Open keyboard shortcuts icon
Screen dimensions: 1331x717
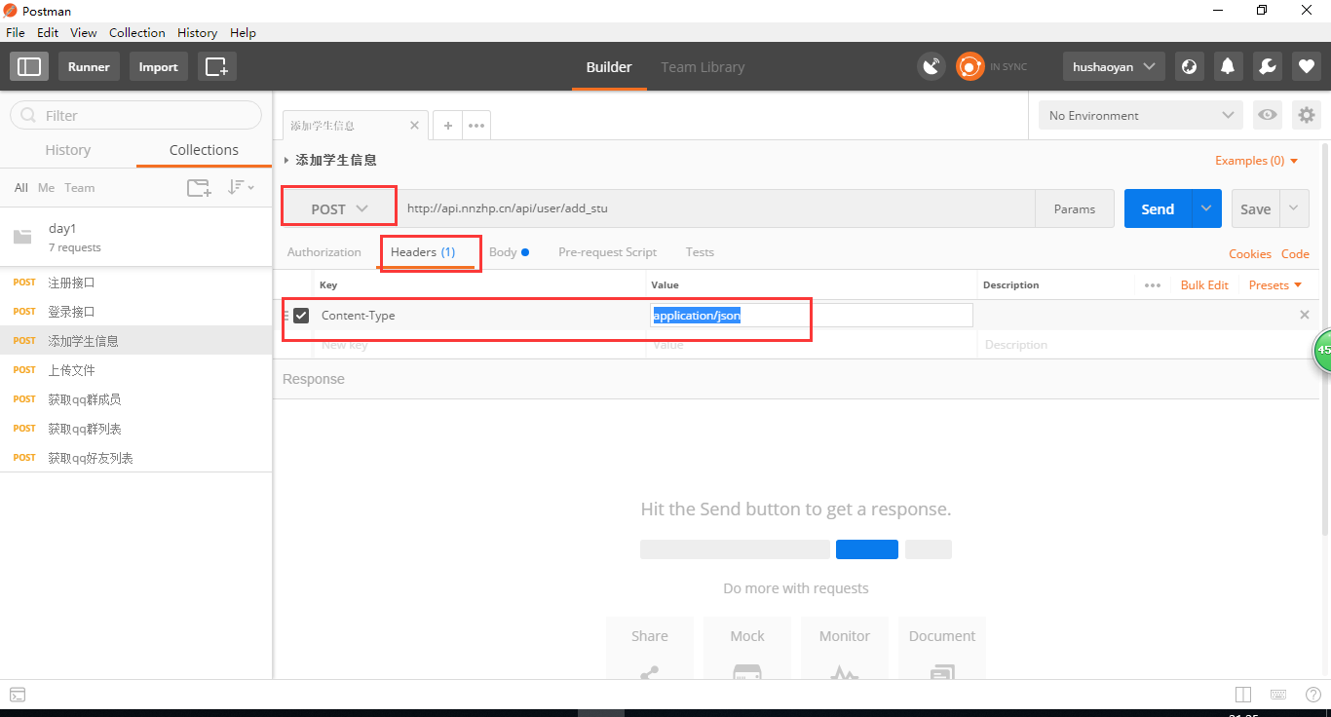(x=1278, y=695)
